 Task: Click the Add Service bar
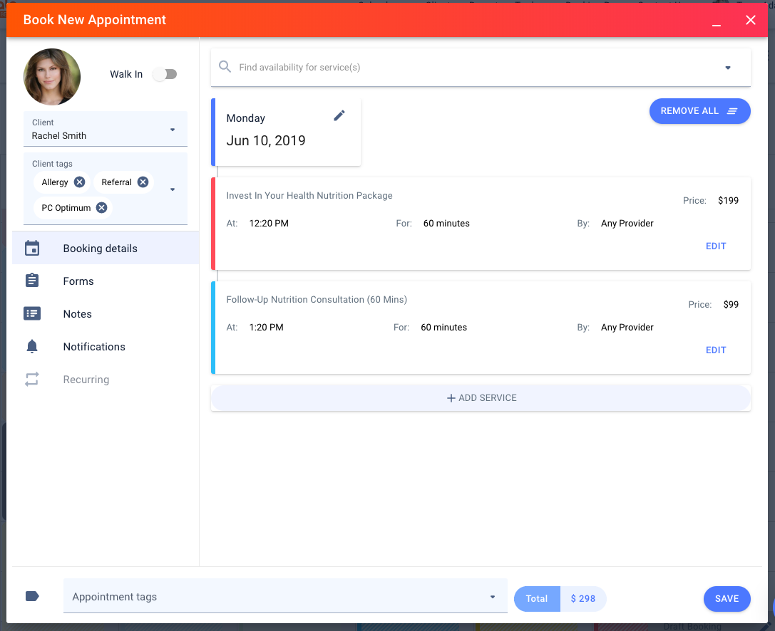point(481,398)
